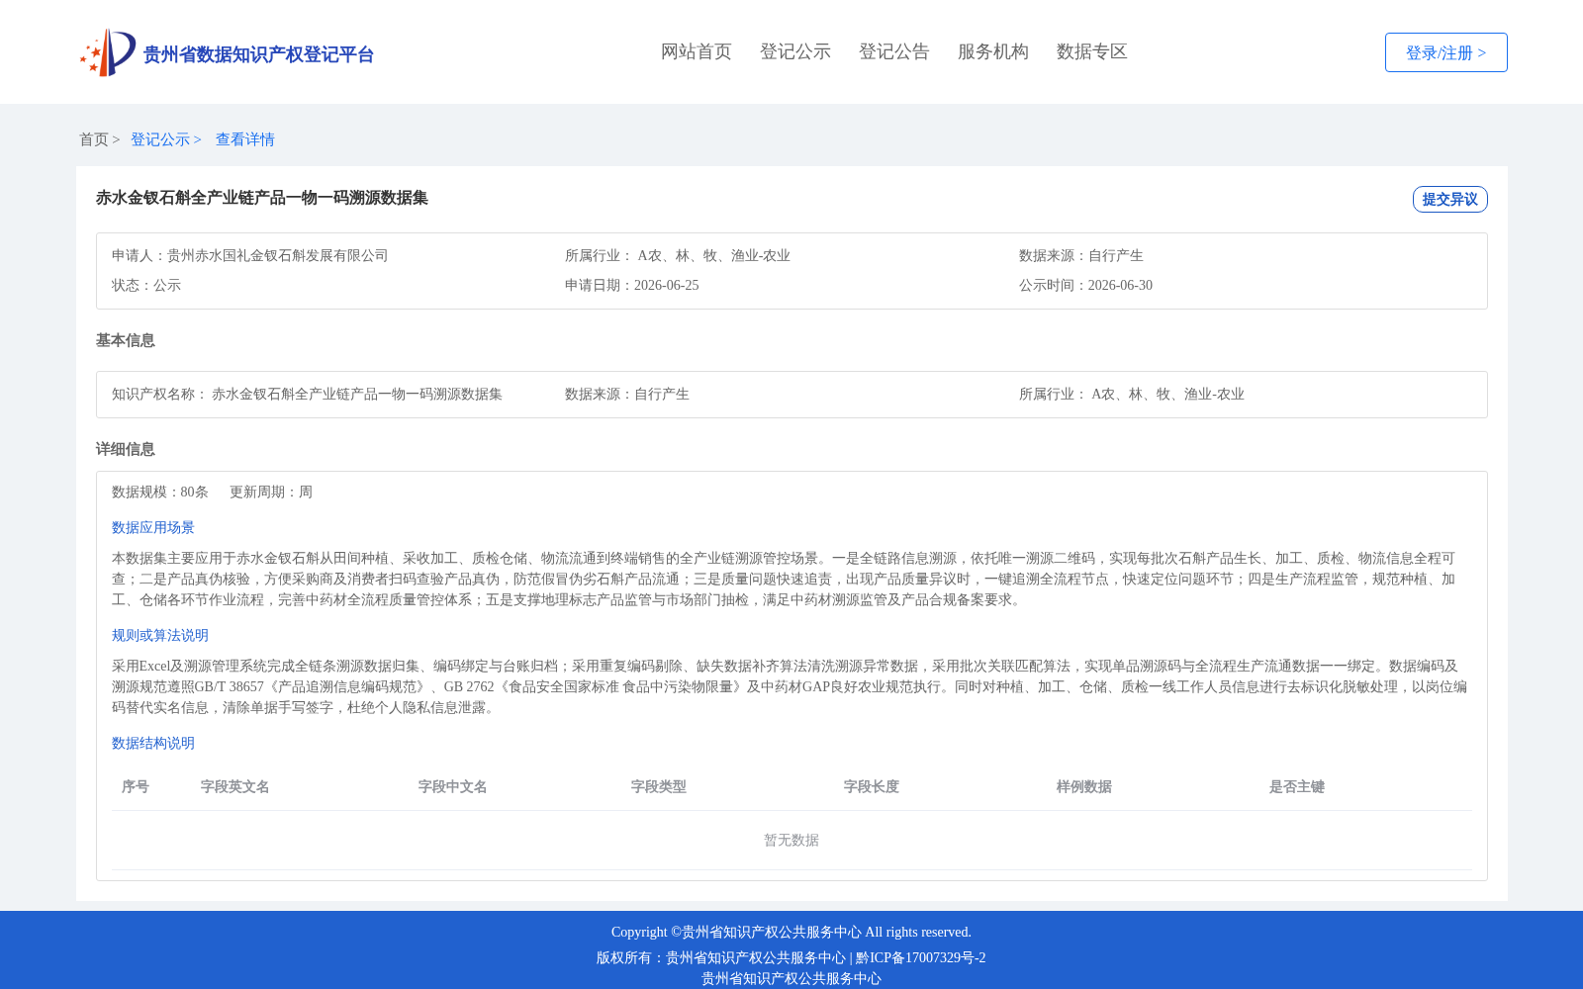Click 更新周期：周 text
Screen dimensions: 1583x989
pos(271,492)
